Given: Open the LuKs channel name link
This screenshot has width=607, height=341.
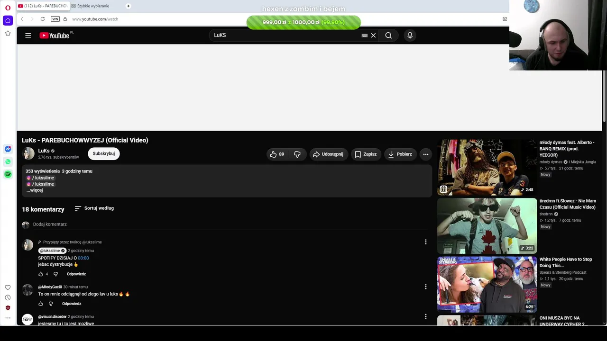Looking at the screenshot, I should pos(44,151).
